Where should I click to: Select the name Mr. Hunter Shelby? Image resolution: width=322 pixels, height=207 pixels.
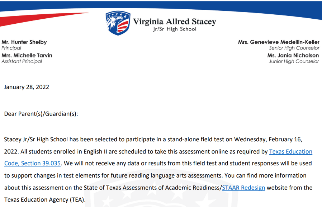[x=24, y=42]
